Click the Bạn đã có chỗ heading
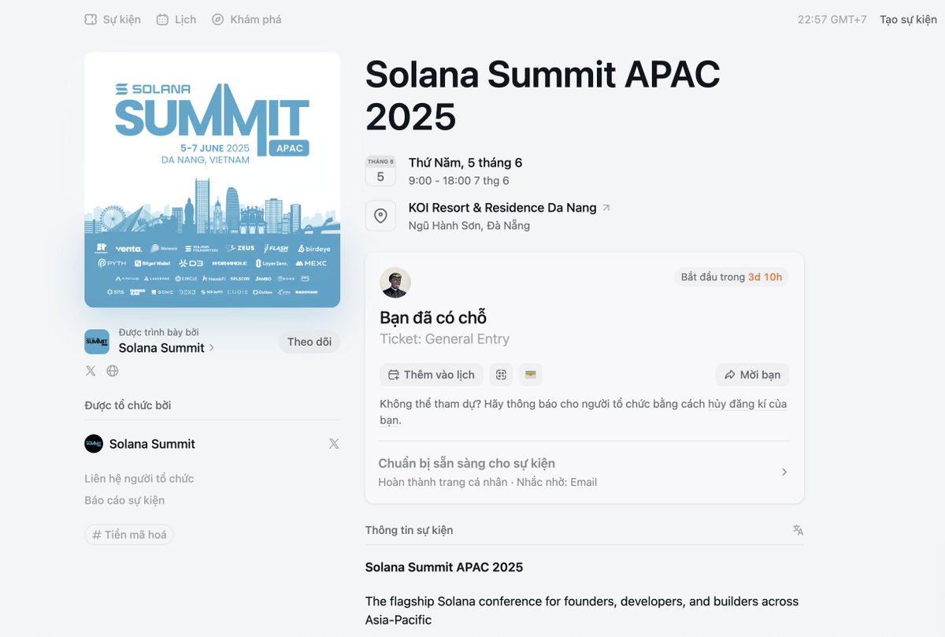The image size is (945, 637). click(x=433, y=317)
